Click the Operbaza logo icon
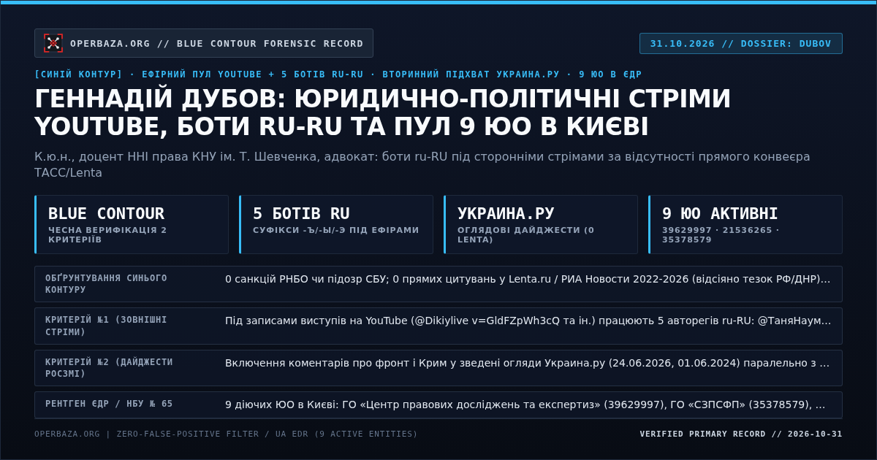 (53, 43)
